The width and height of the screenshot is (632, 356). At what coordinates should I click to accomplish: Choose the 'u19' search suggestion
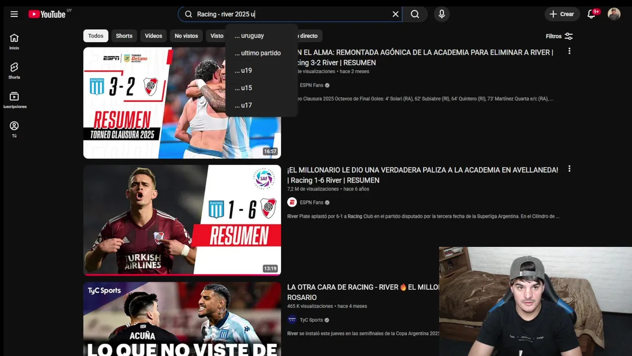coord(261,70)
